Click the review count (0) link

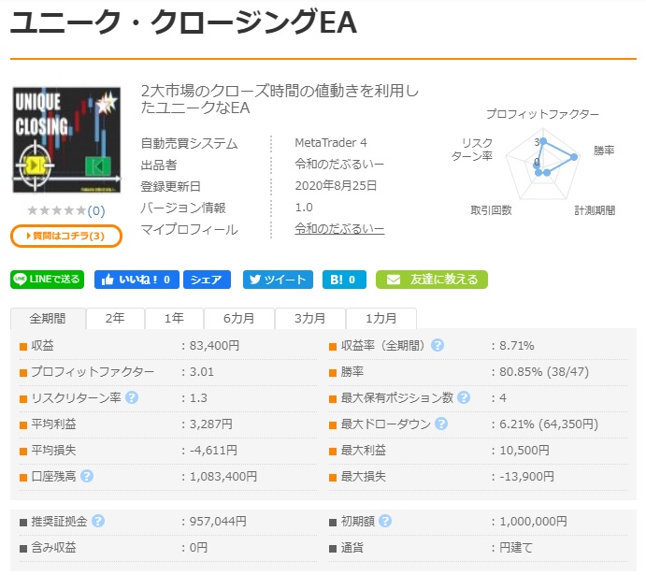96,211
